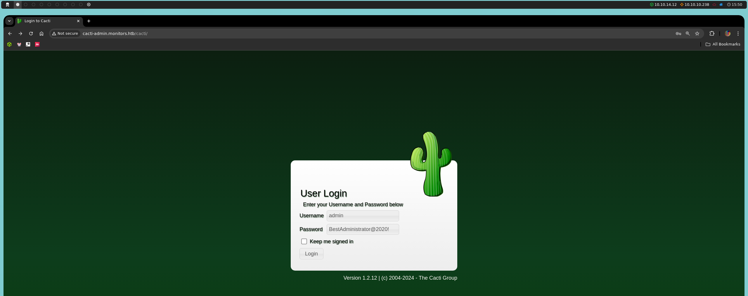Select the Login to Cacti tab
The width and height of the screenshot is (748, 296).
coord(49,21)
